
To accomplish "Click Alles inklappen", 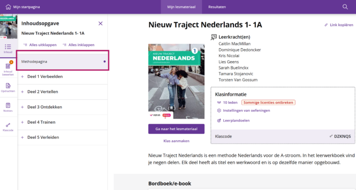I will coord(78,45).
